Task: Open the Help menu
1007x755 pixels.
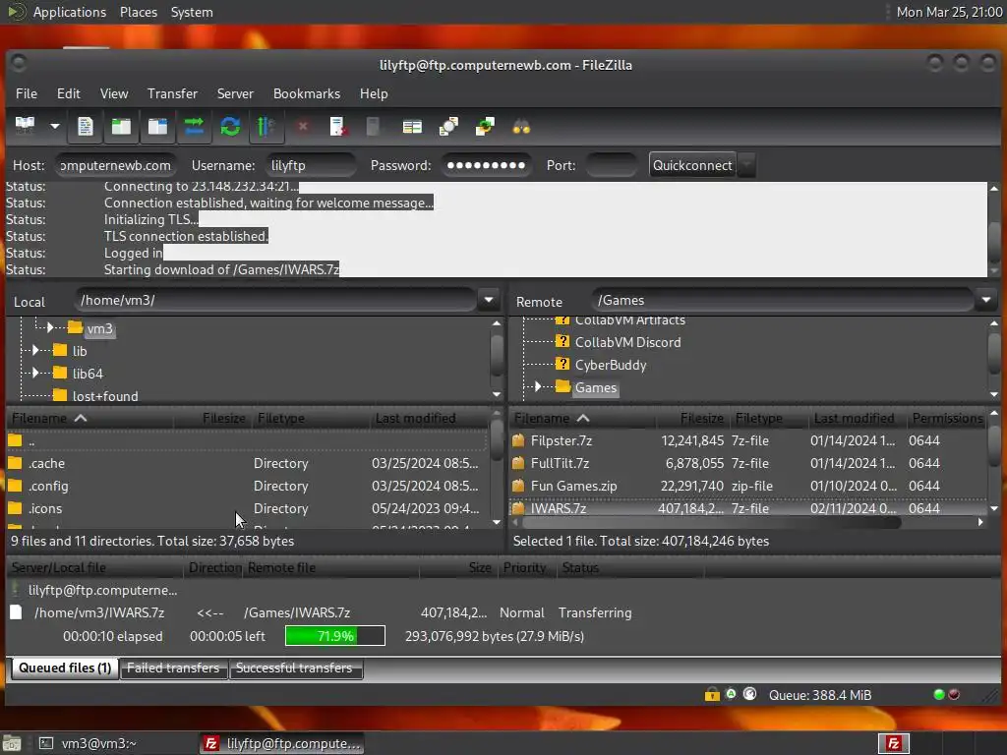Action: pyautogui.click(x=373, y=93)
